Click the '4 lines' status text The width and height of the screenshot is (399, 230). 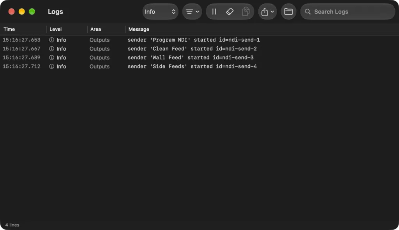12,225
